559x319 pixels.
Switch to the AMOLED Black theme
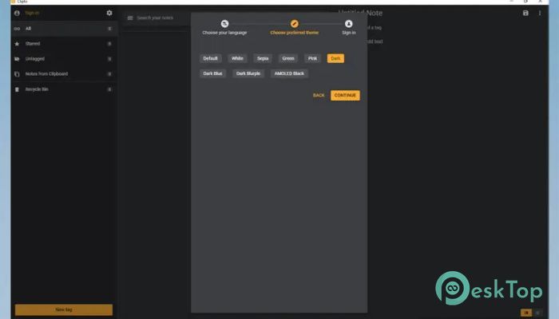(288, 73)
